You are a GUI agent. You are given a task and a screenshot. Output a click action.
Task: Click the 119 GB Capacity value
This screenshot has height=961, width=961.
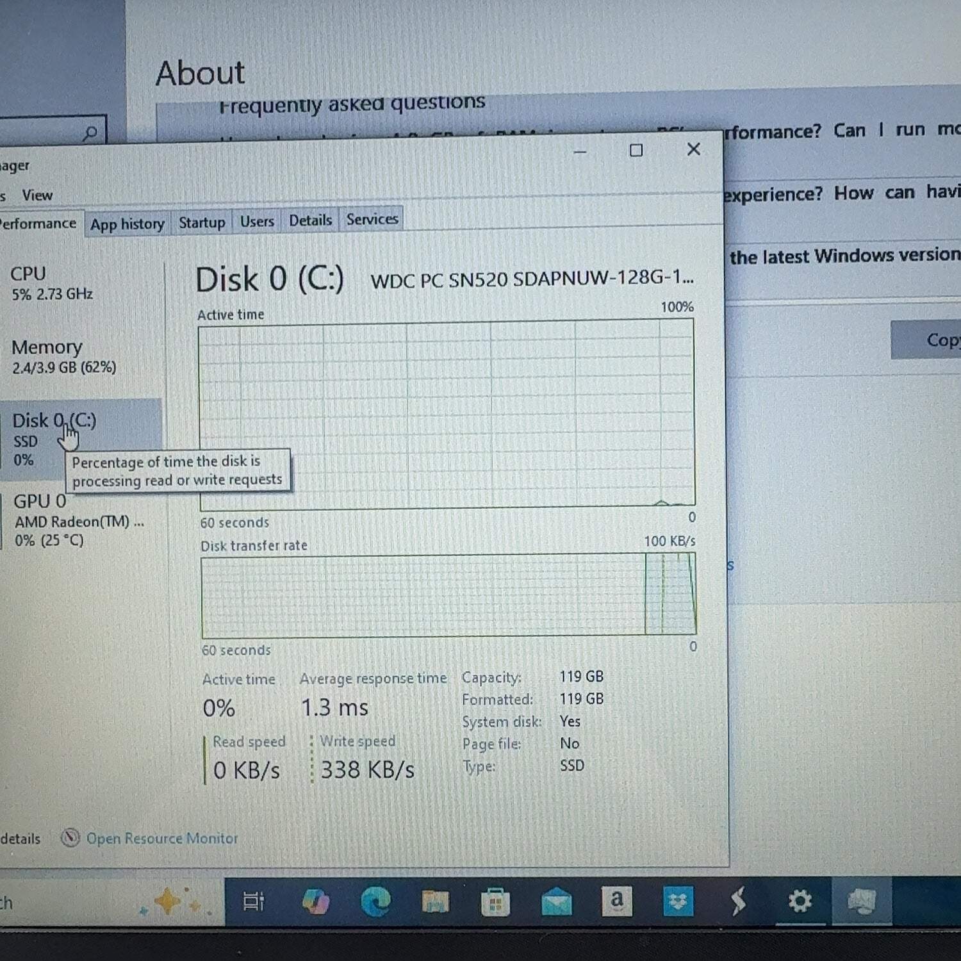point(581,677)
